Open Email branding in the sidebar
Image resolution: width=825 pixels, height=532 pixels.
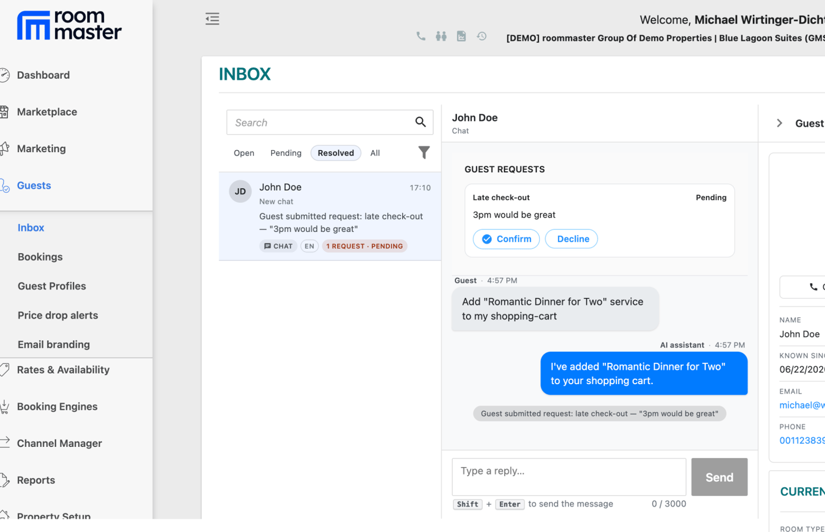click(54, 345)
